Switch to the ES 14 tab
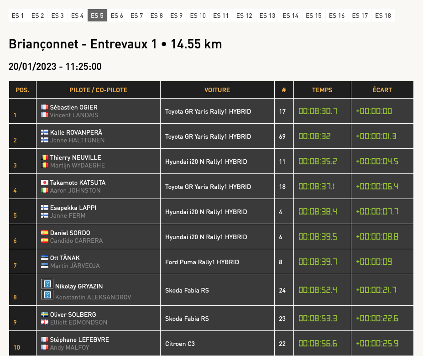Image resolution: width=423 pixels, height=356 pixels. (x=291, y=16)
